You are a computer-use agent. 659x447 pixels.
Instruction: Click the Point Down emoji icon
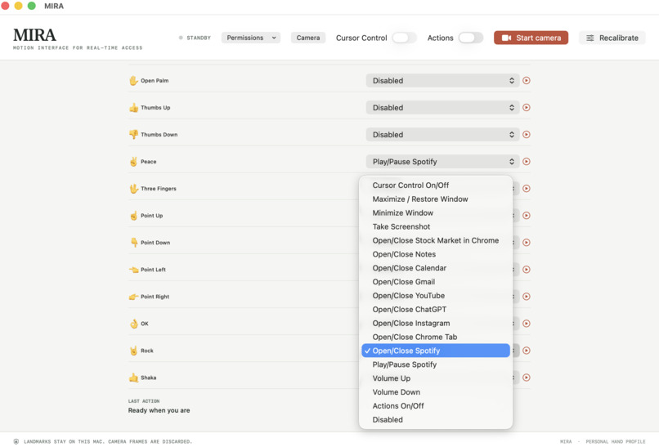pyautogui.click(x=133, y=243)
